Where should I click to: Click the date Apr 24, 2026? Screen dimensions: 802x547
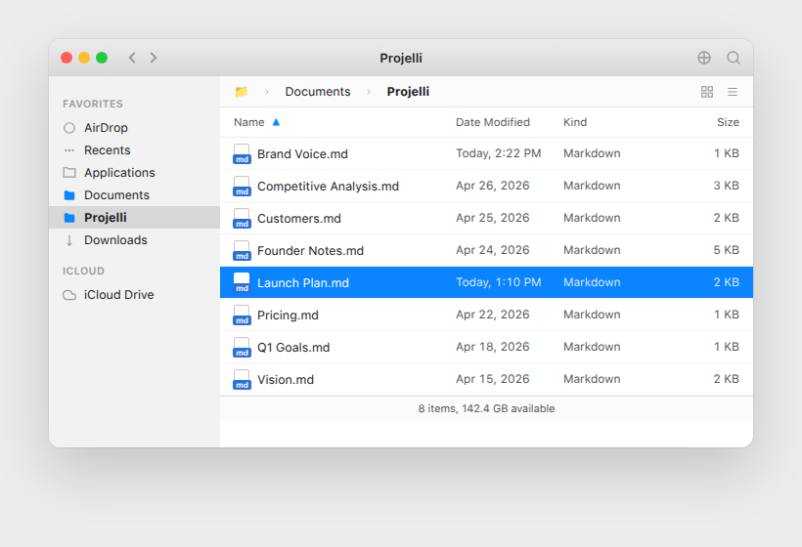click(x=493, y=250)
